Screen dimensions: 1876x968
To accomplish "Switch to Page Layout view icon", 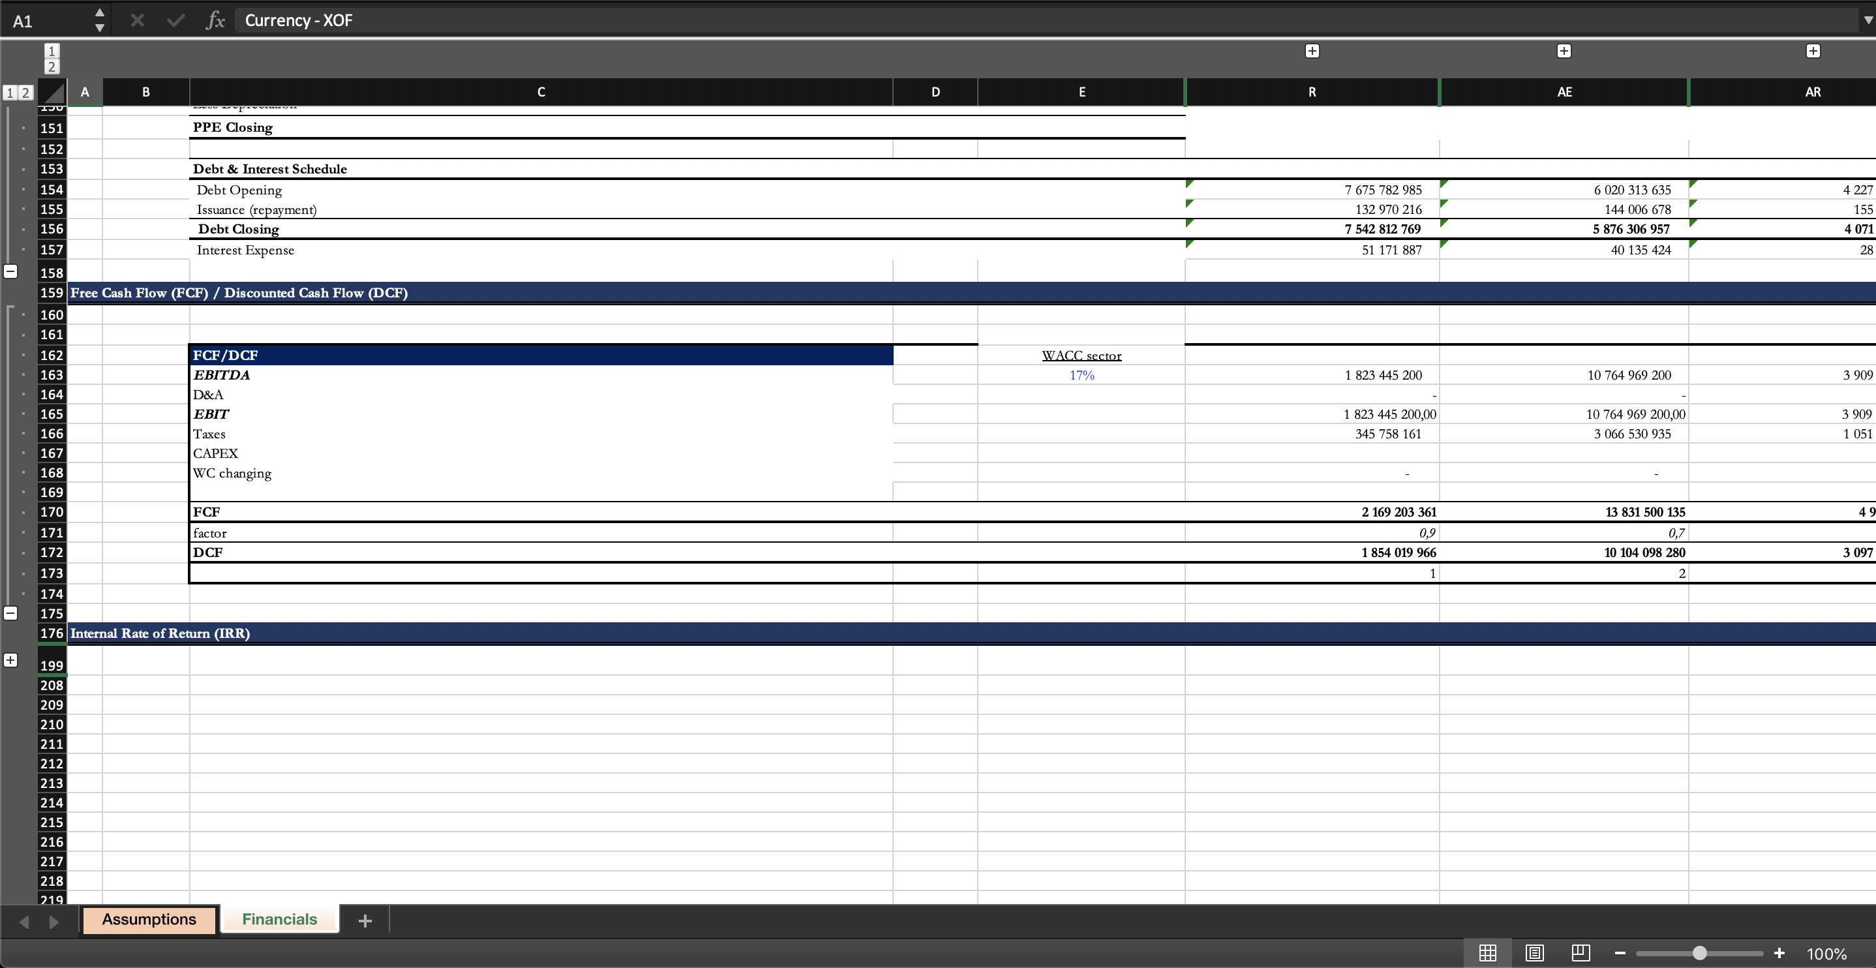I will click(1534, 953).
